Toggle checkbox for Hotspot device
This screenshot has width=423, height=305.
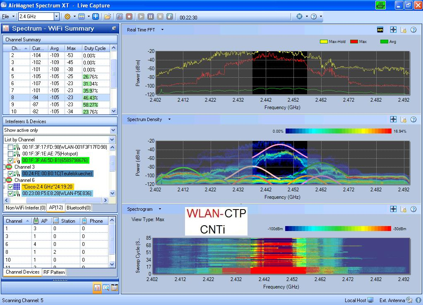pyautogui.click(x=10, y=154)
